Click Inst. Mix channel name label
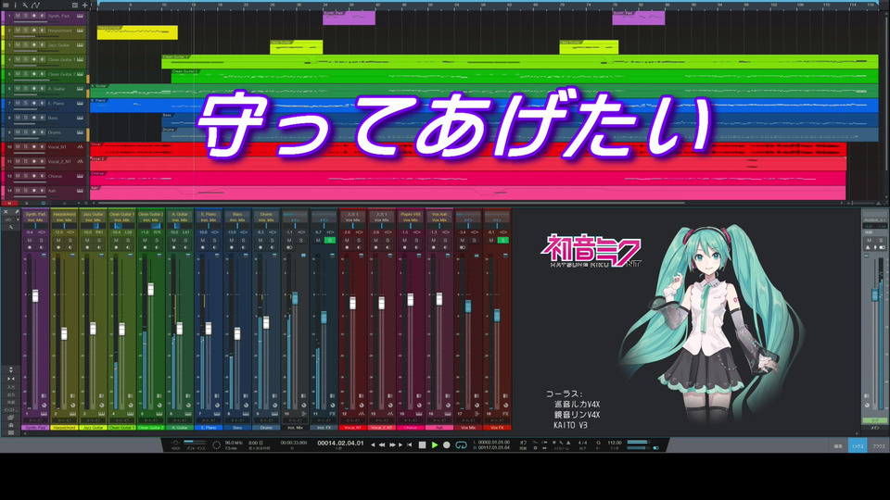Viewport: 890px width, 500px height. tap(295, 428)
